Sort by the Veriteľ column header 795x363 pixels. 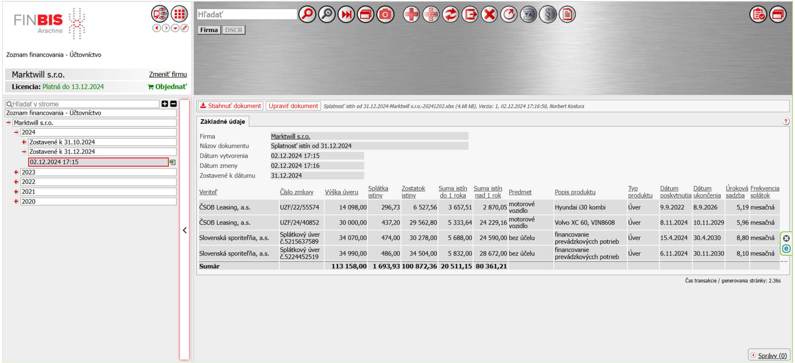point(208,192)
